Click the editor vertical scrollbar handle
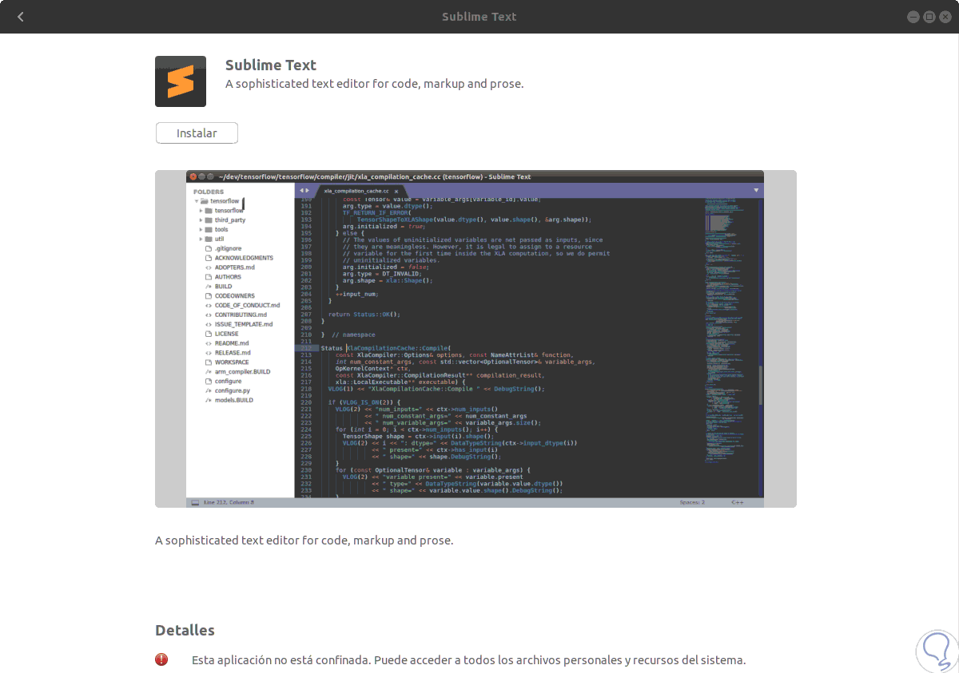 point(761,386)
